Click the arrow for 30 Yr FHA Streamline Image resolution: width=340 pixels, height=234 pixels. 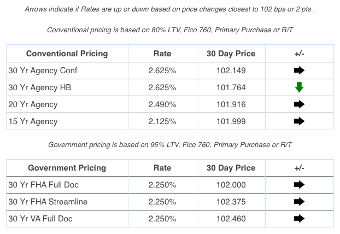[299, 202]
